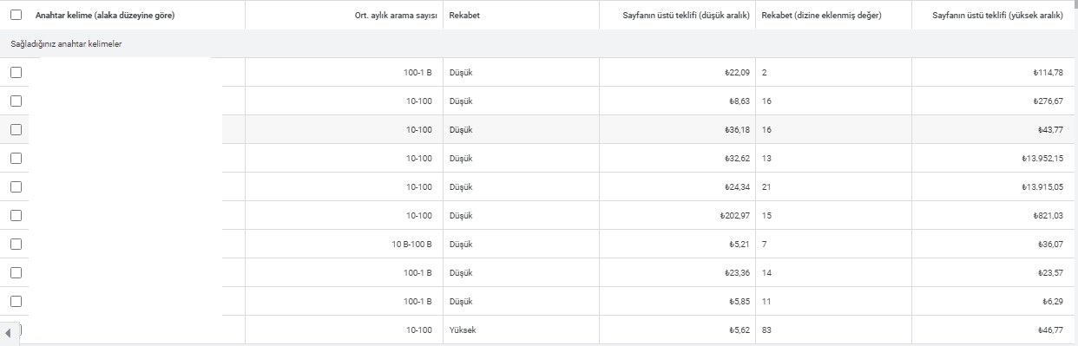Image resolution: width=1078 pixels, height=346 pixels.
Task: Sort by Sayfanın üstü teklifi yüksek aralık
Action: [1003, 15]
